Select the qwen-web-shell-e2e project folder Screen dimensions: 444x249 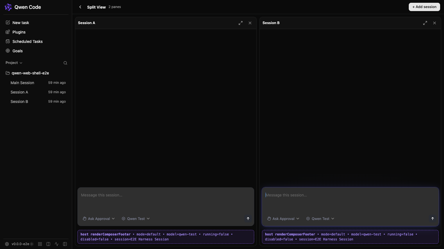tap(27, 73)
